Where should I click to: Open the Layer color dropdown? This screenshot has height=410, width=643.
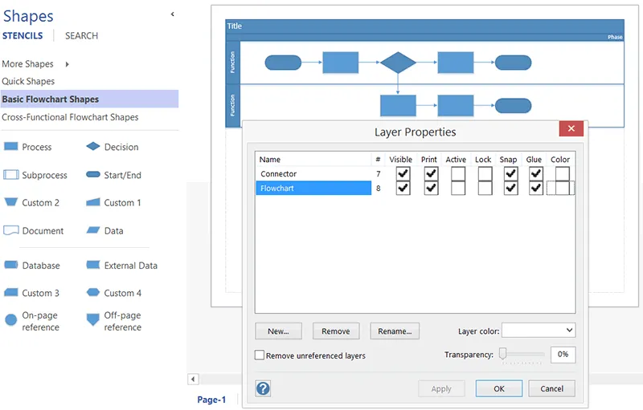539,331
